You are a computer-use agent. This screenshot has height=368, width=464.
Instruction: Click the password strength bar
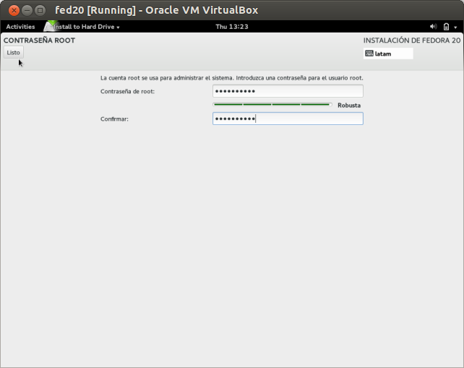click(272, 105)
